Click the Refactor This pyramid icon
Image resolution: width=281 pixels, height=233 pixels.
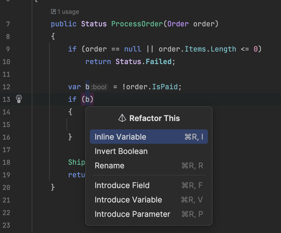coord(122,118)
